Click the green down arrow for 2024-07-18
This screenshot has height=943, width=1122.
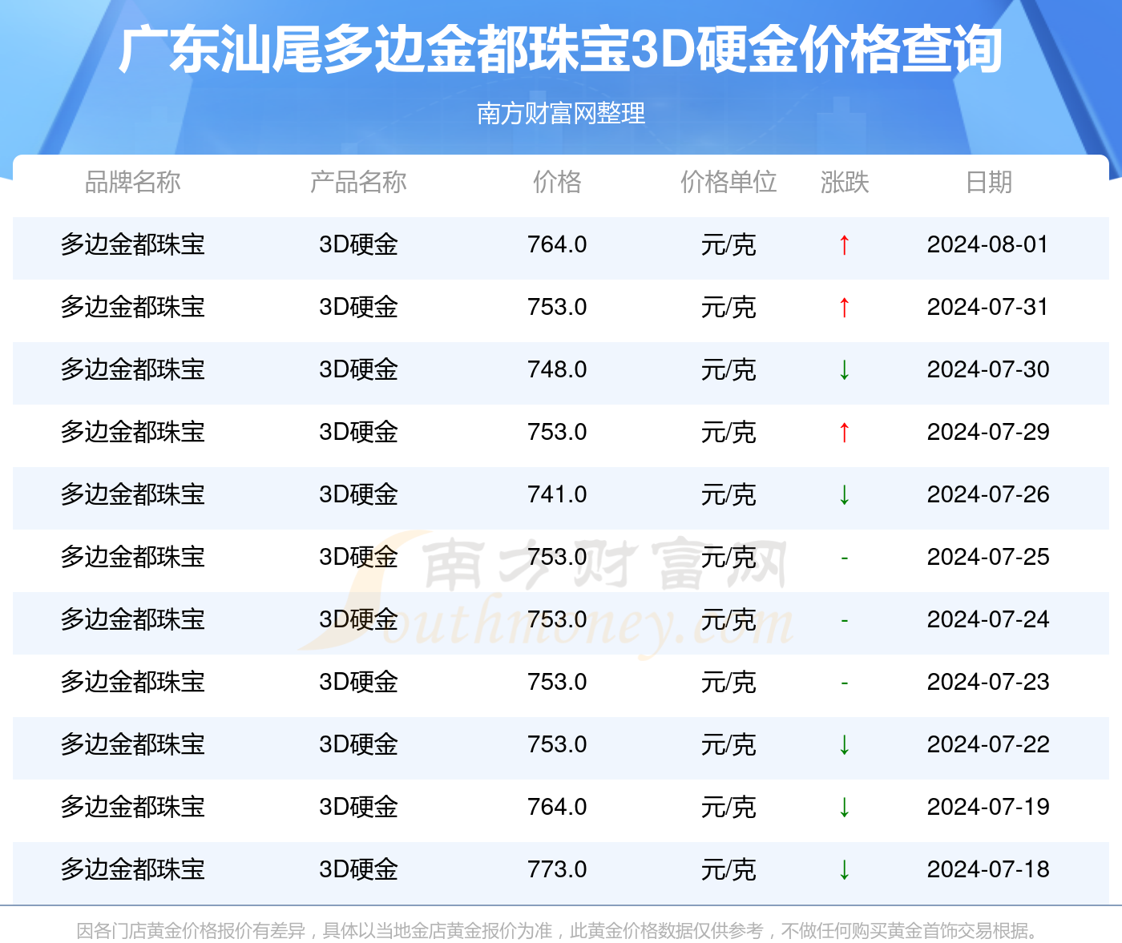[845, 869]
